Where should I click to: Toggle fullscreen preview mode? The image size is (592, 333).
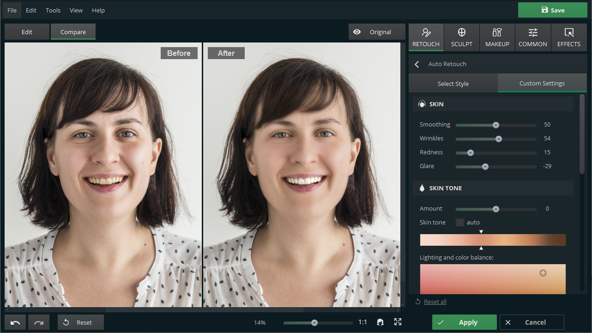pos(398,322)
